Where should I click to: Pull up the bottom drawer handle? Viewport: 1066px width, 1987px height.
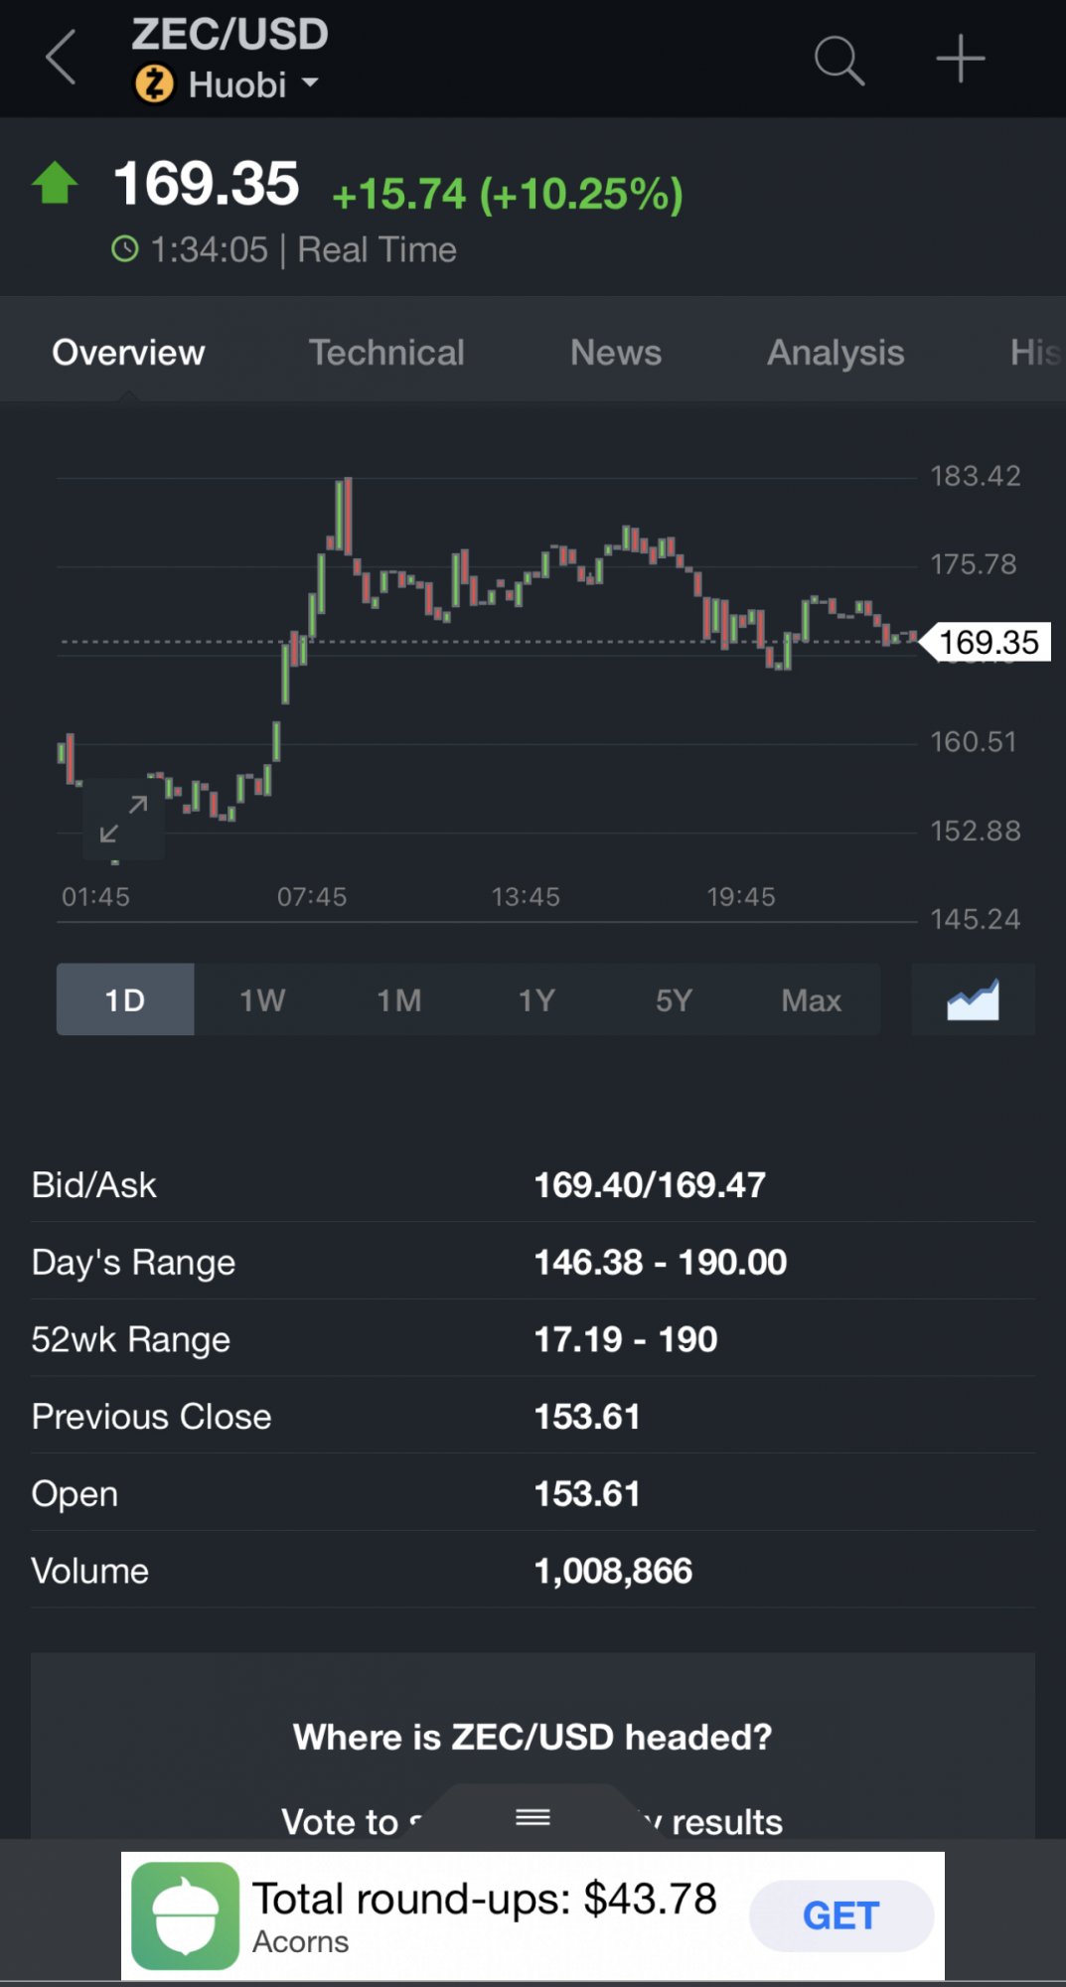click(x=533, y=1817)
